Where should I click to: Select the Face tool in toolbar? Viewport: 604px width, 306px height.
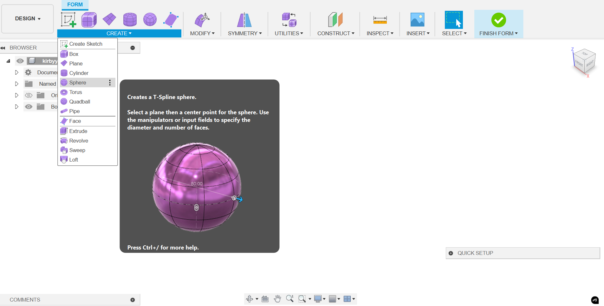point(171,20)
